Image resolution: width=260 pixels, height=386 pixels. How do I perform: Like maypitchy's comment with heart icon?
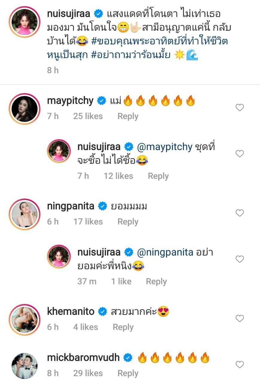(240, 107)
